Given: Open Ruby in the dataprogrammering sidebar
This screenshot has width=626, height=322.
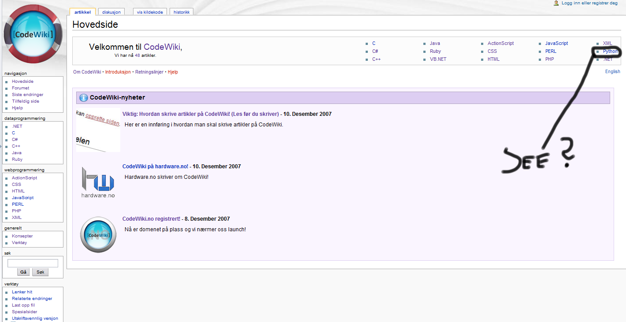Looking at the screenshot, I should (17, 159).
